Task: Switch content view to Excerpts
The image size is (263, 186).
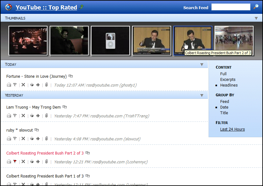Action: click(x=228, y=80)
